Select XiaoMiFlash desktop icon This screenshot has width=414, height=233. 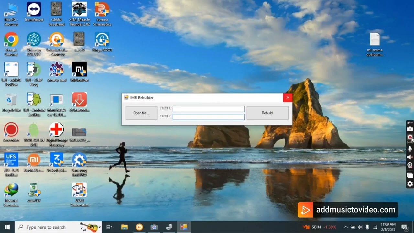tap(34, 162)
